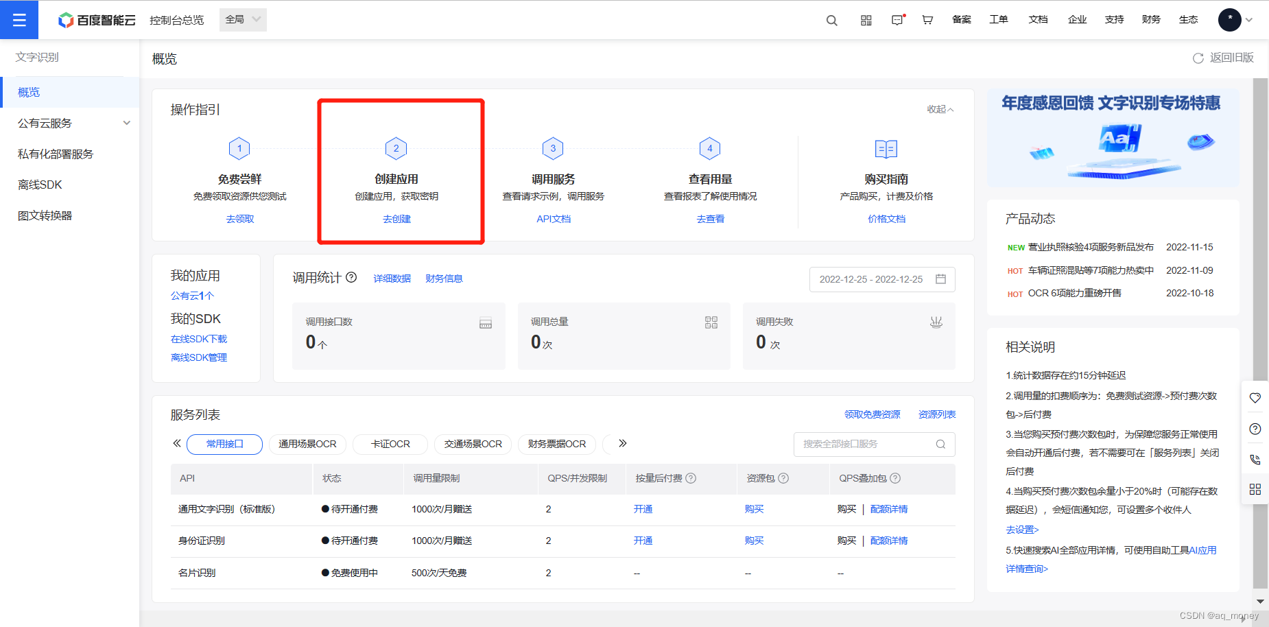Click the heart feedback icon on right edge

point(1255,398)
